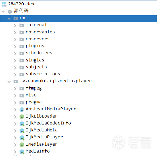Select the plugins package name

click(35, 46)
